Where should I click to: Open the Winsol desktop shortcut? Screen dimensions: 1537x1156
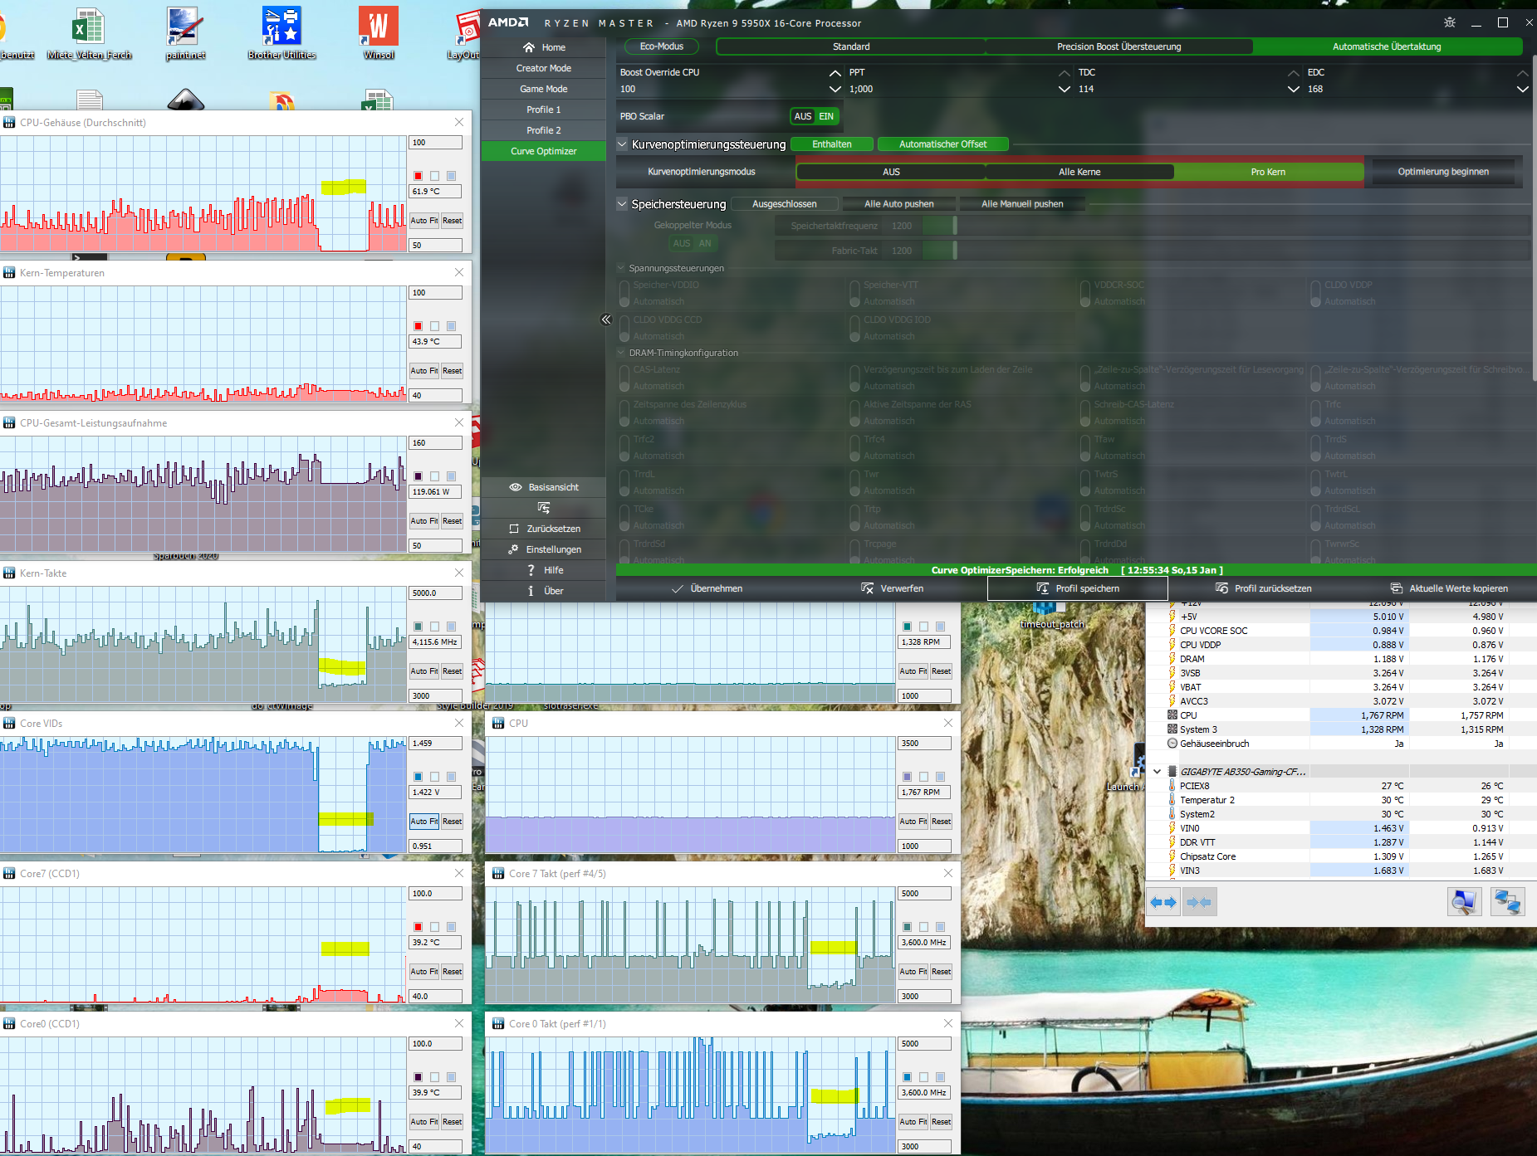click(x=379, y=33)
